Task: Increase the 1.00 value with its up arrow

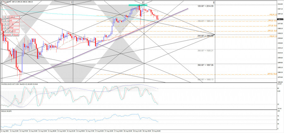Action: (x=7, y=24)
